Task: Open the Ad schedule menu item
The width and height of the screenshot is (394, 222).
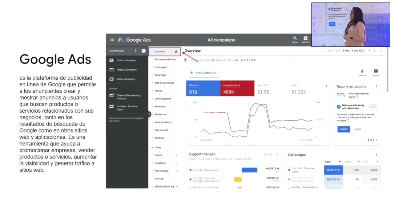Action: point(161,171)
